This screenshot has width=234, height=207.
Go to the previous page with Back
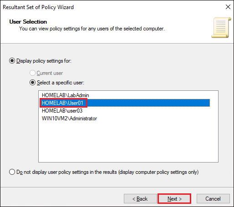140,199
